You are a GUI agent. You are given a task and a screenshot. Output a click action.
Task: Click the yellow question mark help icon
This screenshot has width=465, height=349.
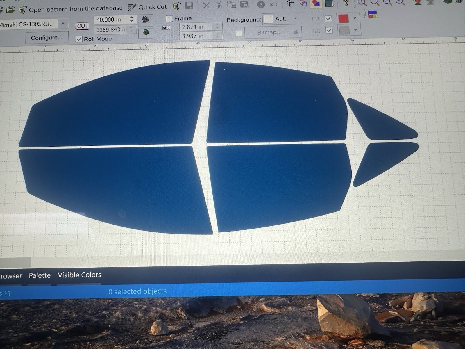346,3
